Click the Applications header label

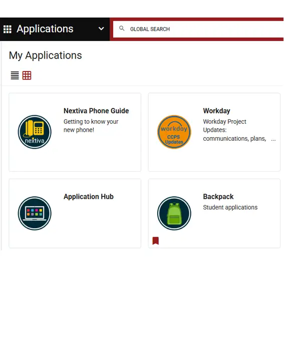coord(45,29)
